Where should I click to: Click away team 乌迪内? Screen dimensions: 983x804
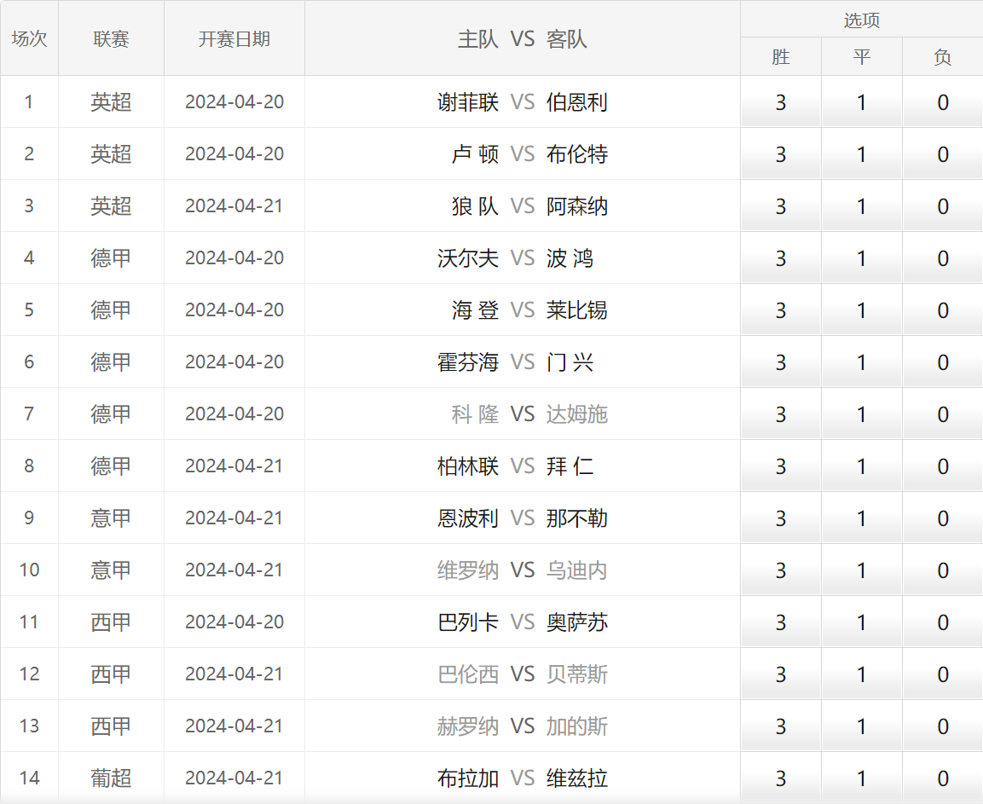pos(577,570)
